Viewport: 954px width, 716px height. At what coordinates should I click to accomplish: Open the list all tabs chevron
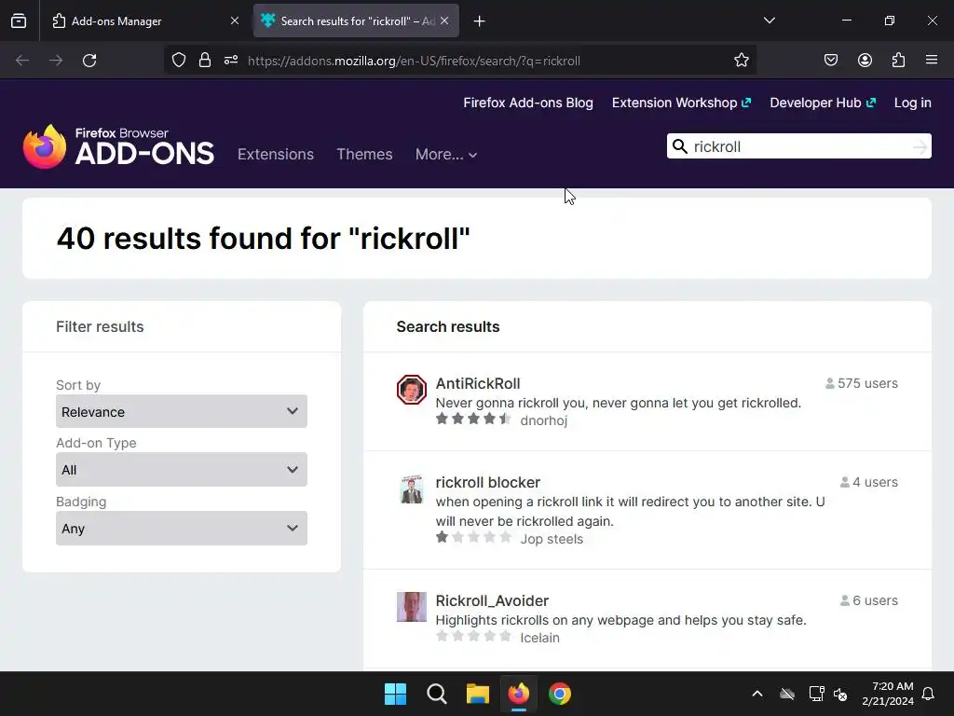click(x=769, y=21)
